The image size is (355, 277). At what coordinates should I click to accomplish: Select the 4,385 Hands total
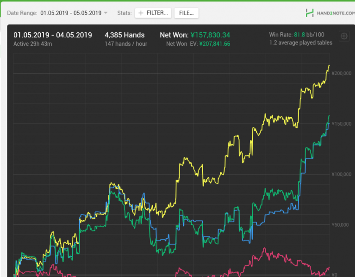coord(125,35)
